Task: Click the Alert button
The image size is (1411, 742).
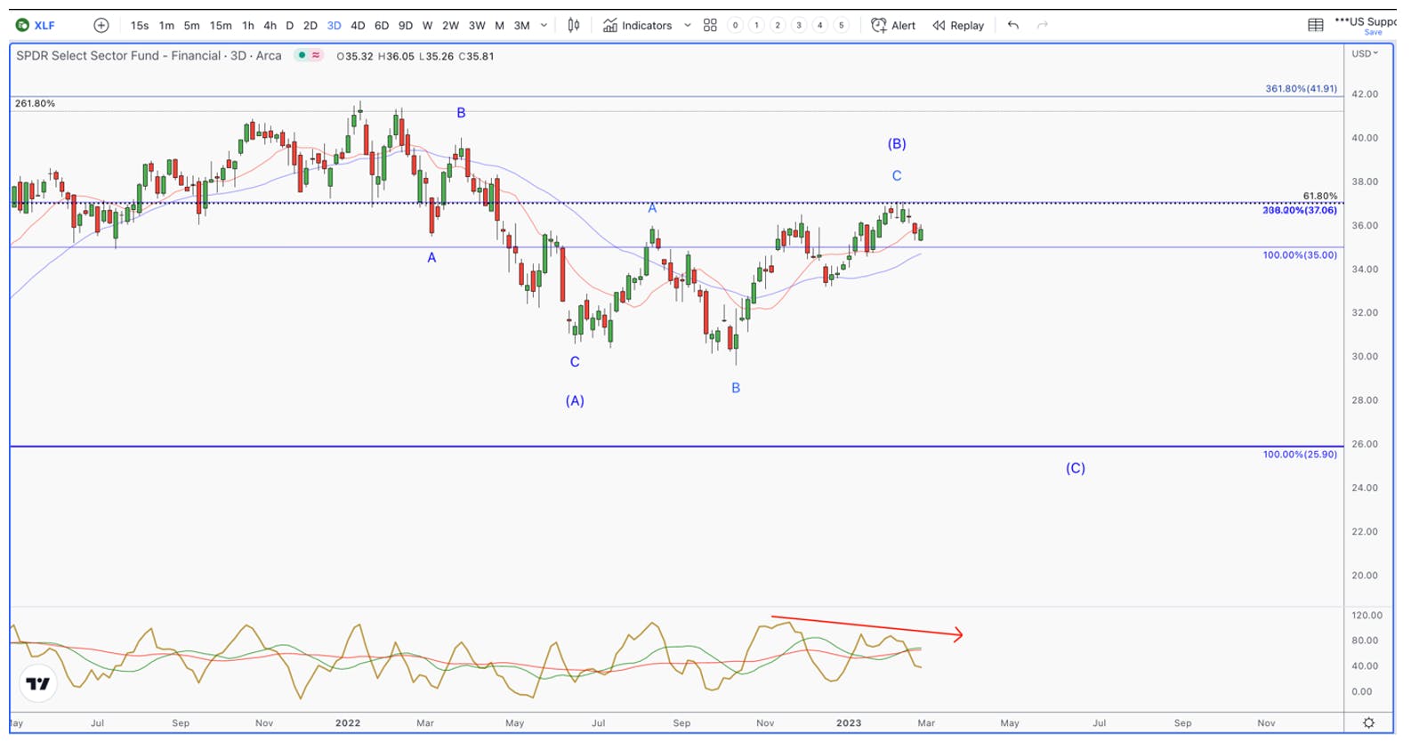Action: click(893, 25)
